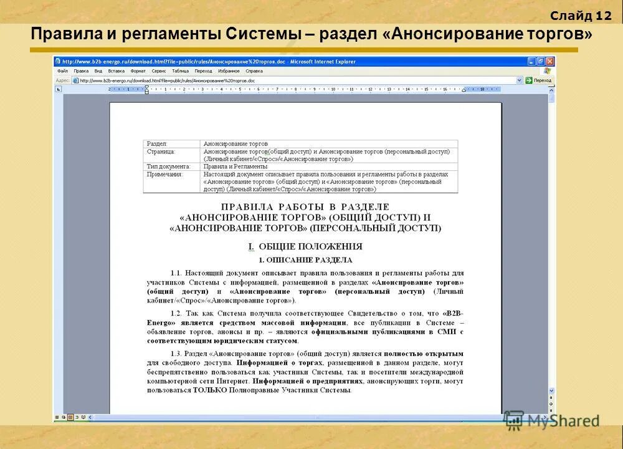Select the Normal view icon at bottom left
The width and height of the screenshot is (623, 449).
tap(57, 417)
